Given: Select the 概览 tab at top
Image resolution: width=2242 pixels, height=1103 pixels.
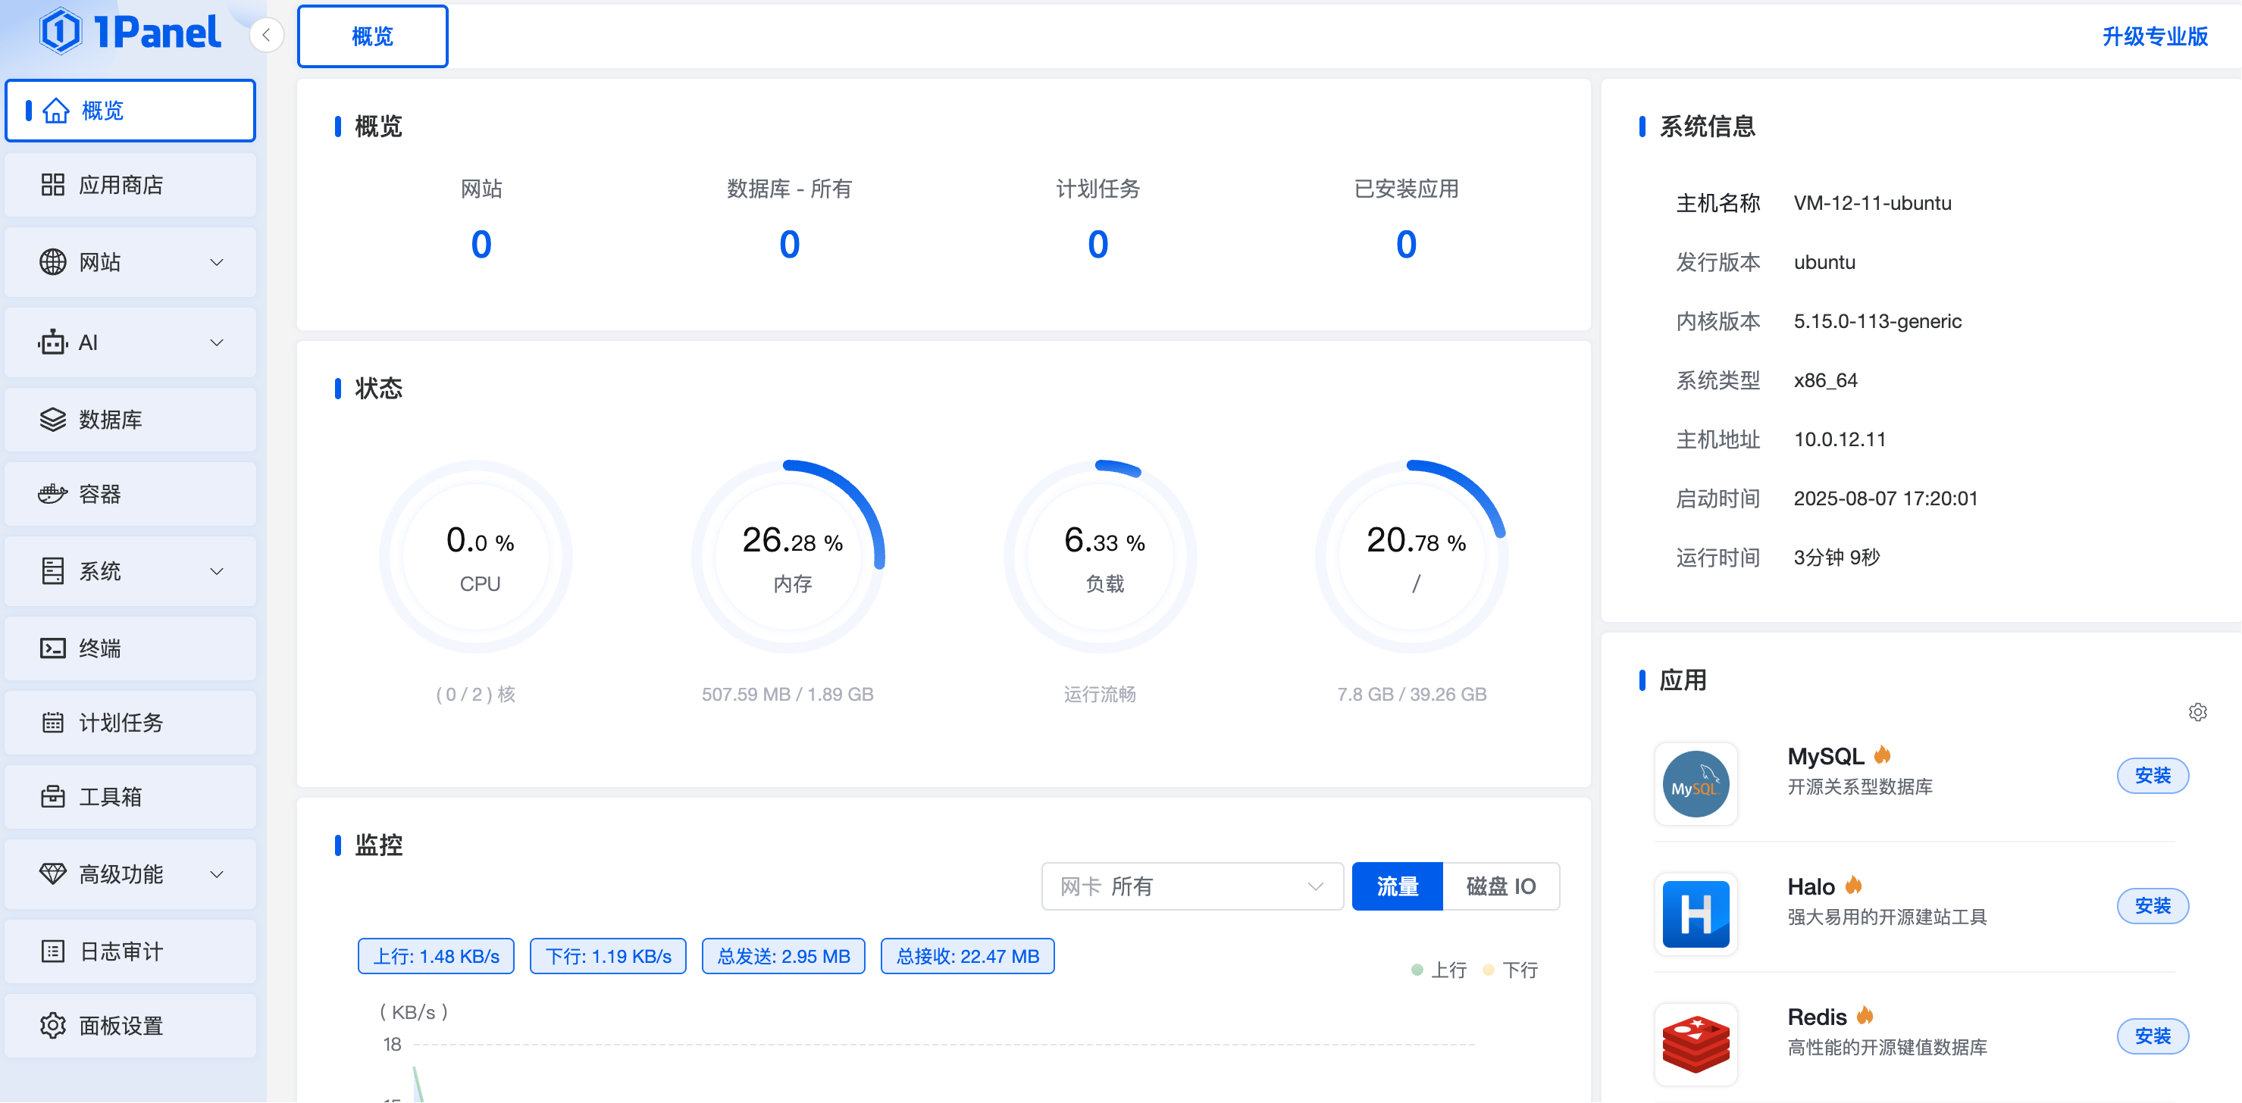Looking at the screenshot, I should (372, 36).
